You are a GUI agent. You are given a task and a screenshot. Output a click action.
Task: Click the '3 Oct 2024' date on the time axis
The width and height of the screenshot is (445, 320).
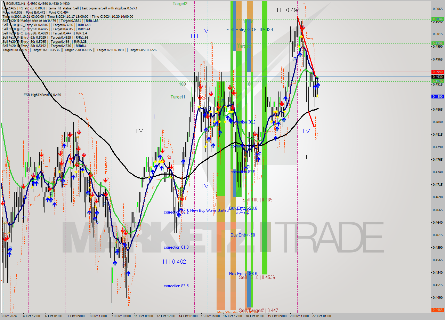8,316
